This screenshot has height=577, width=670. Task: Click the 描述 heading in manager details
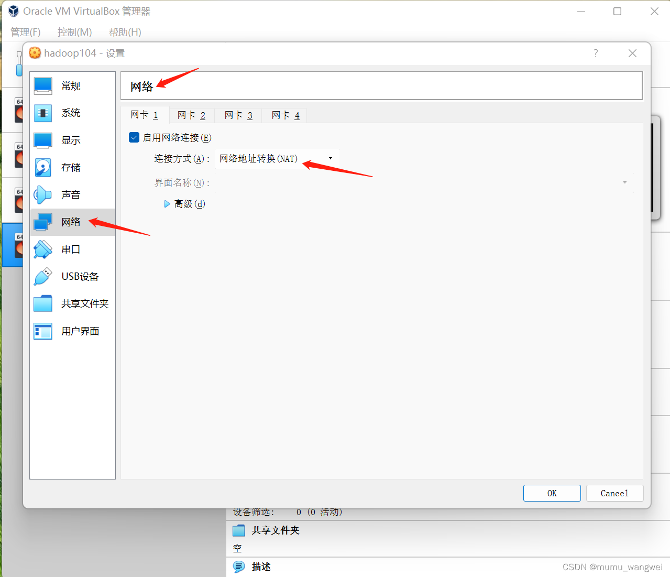pos(261,567)
